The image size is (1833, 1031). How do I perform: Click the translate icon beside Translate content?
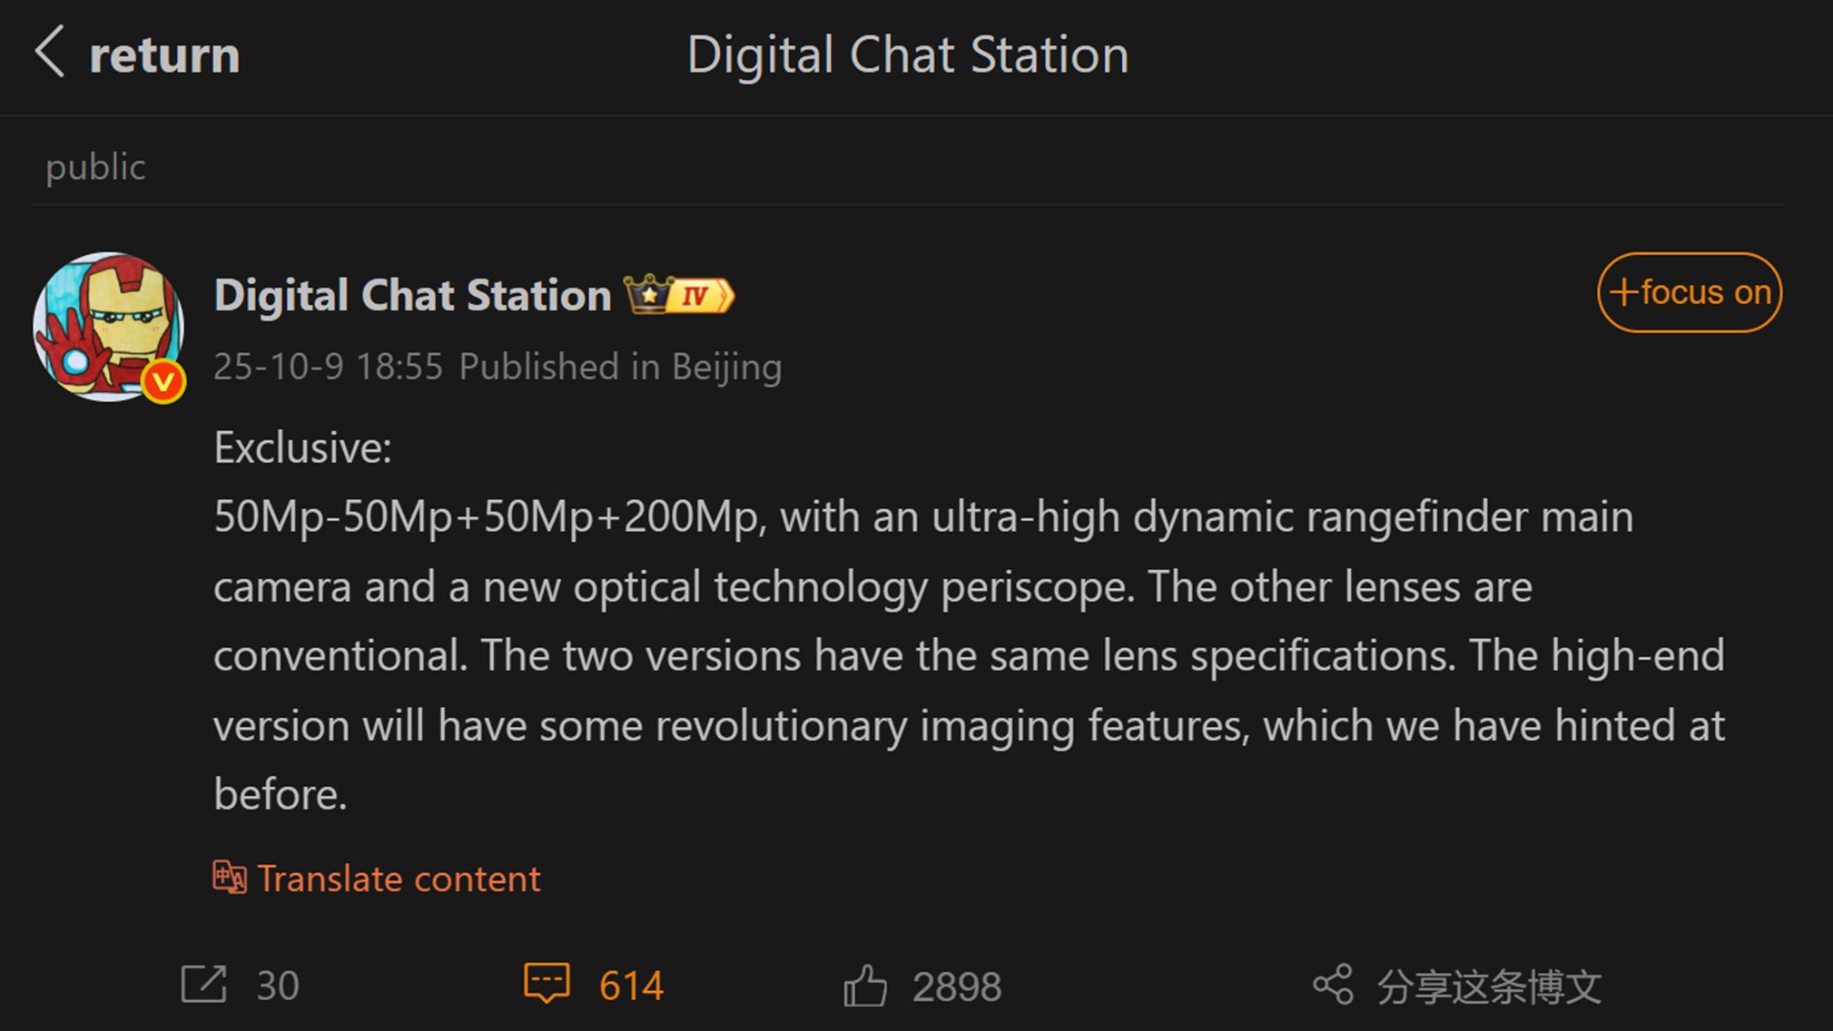(x=229, y=878)
